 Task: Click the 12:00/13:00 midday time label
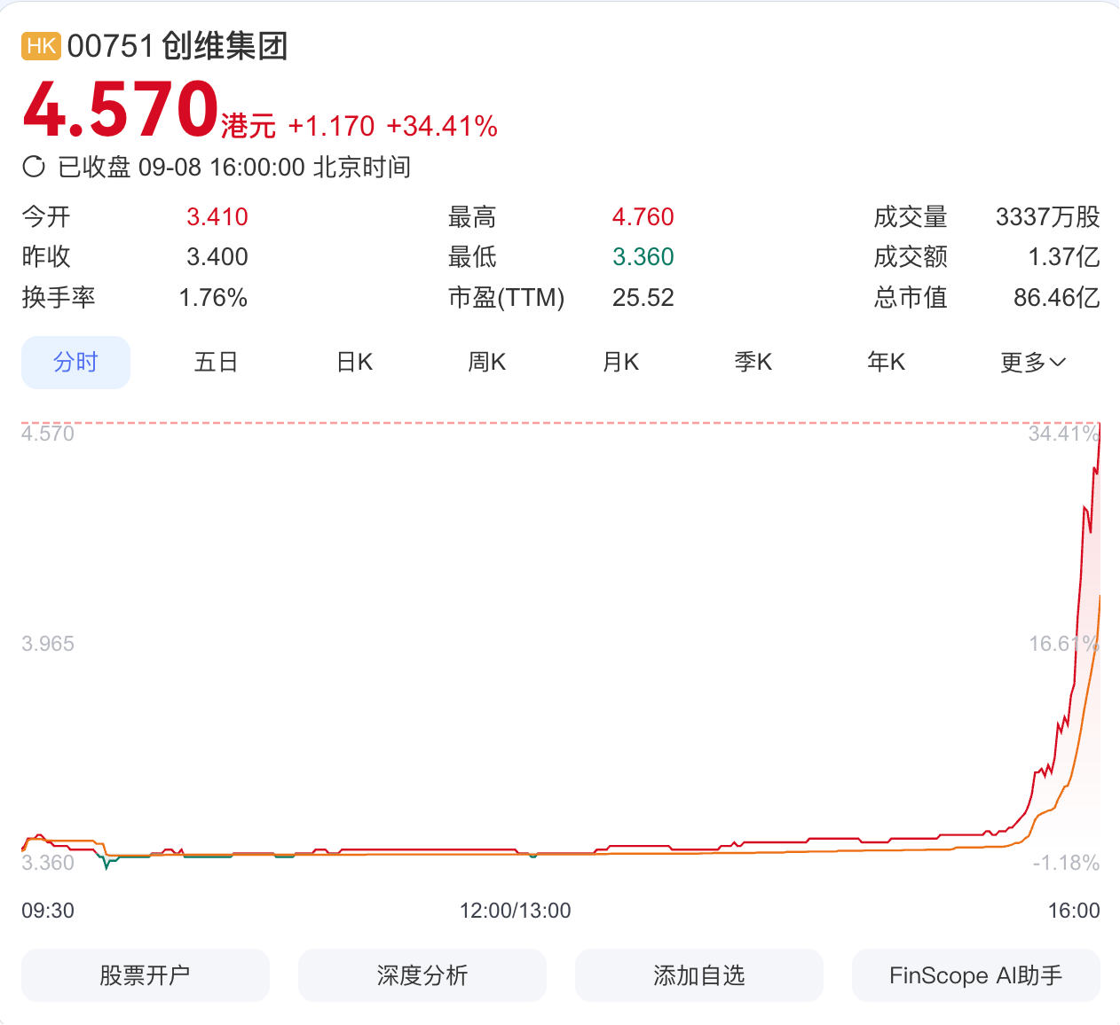515,911
